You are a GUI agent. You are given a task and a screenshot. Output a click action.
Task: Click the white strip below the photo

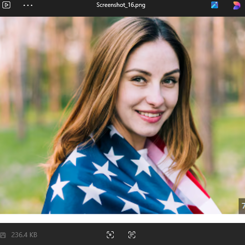click(122, 219)
